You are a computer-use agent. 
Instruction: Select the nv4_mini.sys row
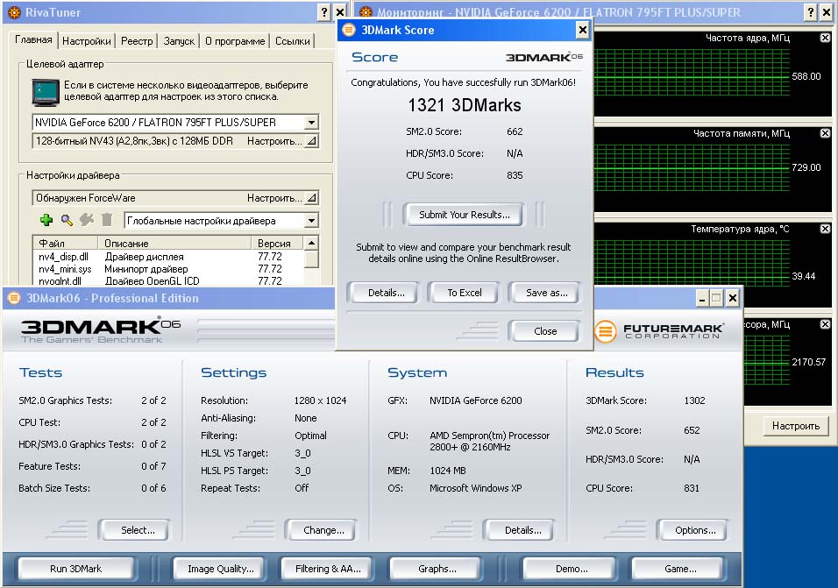(x=168, y=269)
